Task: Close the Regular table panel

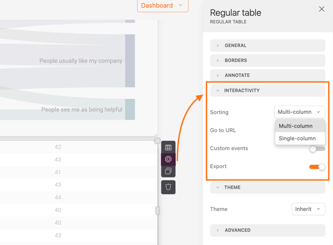Action: pos(321,9)
